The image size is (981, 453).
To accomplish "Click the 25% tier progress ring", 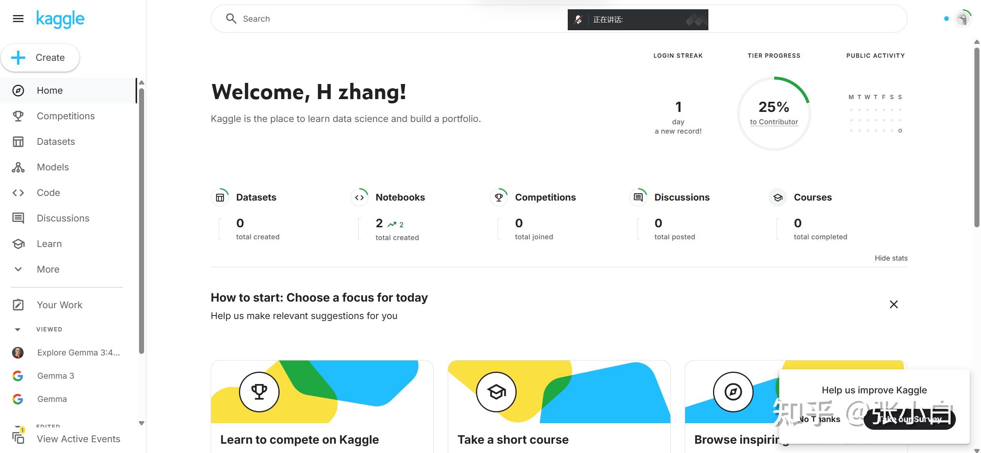I will tap(774, 113).
